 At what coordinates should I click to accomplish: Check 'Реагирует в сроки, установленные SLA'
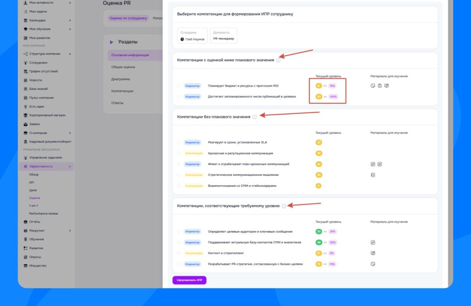point(179,142)
